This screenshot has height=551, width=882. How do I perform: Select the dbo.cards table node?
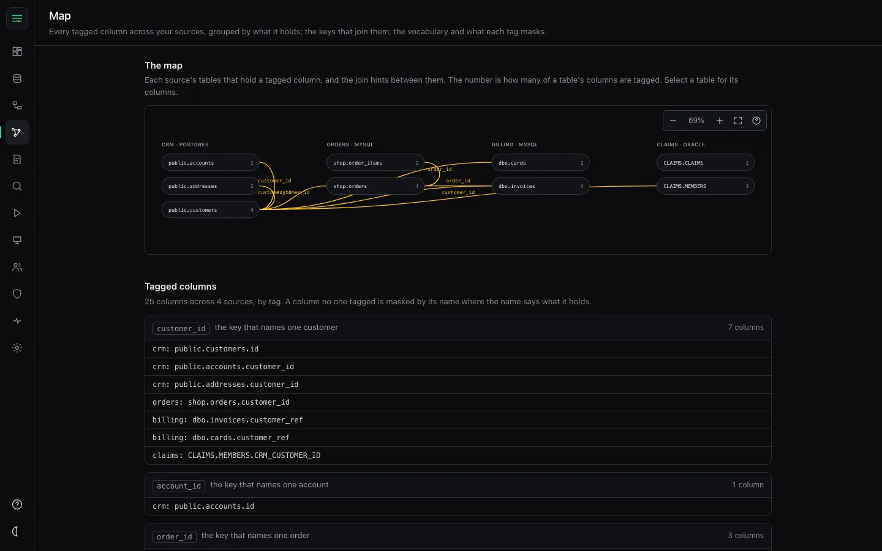coord(541,163)
